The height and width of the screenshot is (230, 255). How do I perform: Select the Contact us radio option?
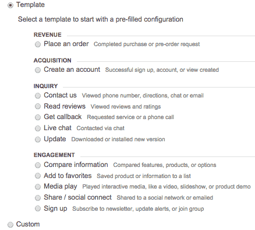[38, 96]
